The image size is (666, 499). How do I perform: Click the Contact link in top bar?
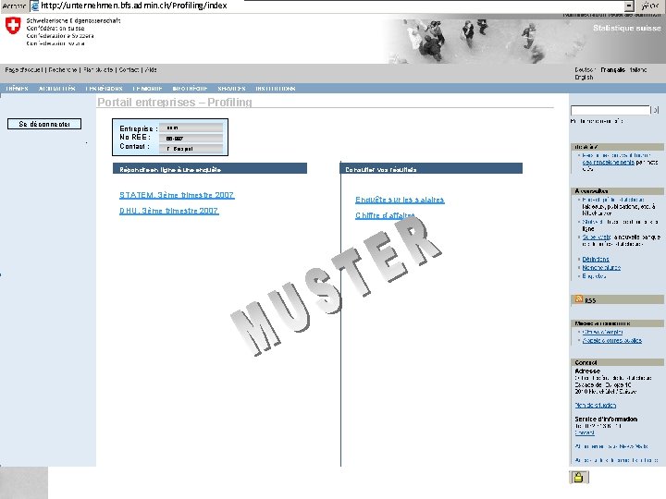pos(129,69)
